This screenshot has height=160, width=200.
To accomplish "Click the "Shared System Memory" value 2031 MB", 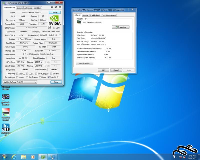I will click(x=108, y=58).
